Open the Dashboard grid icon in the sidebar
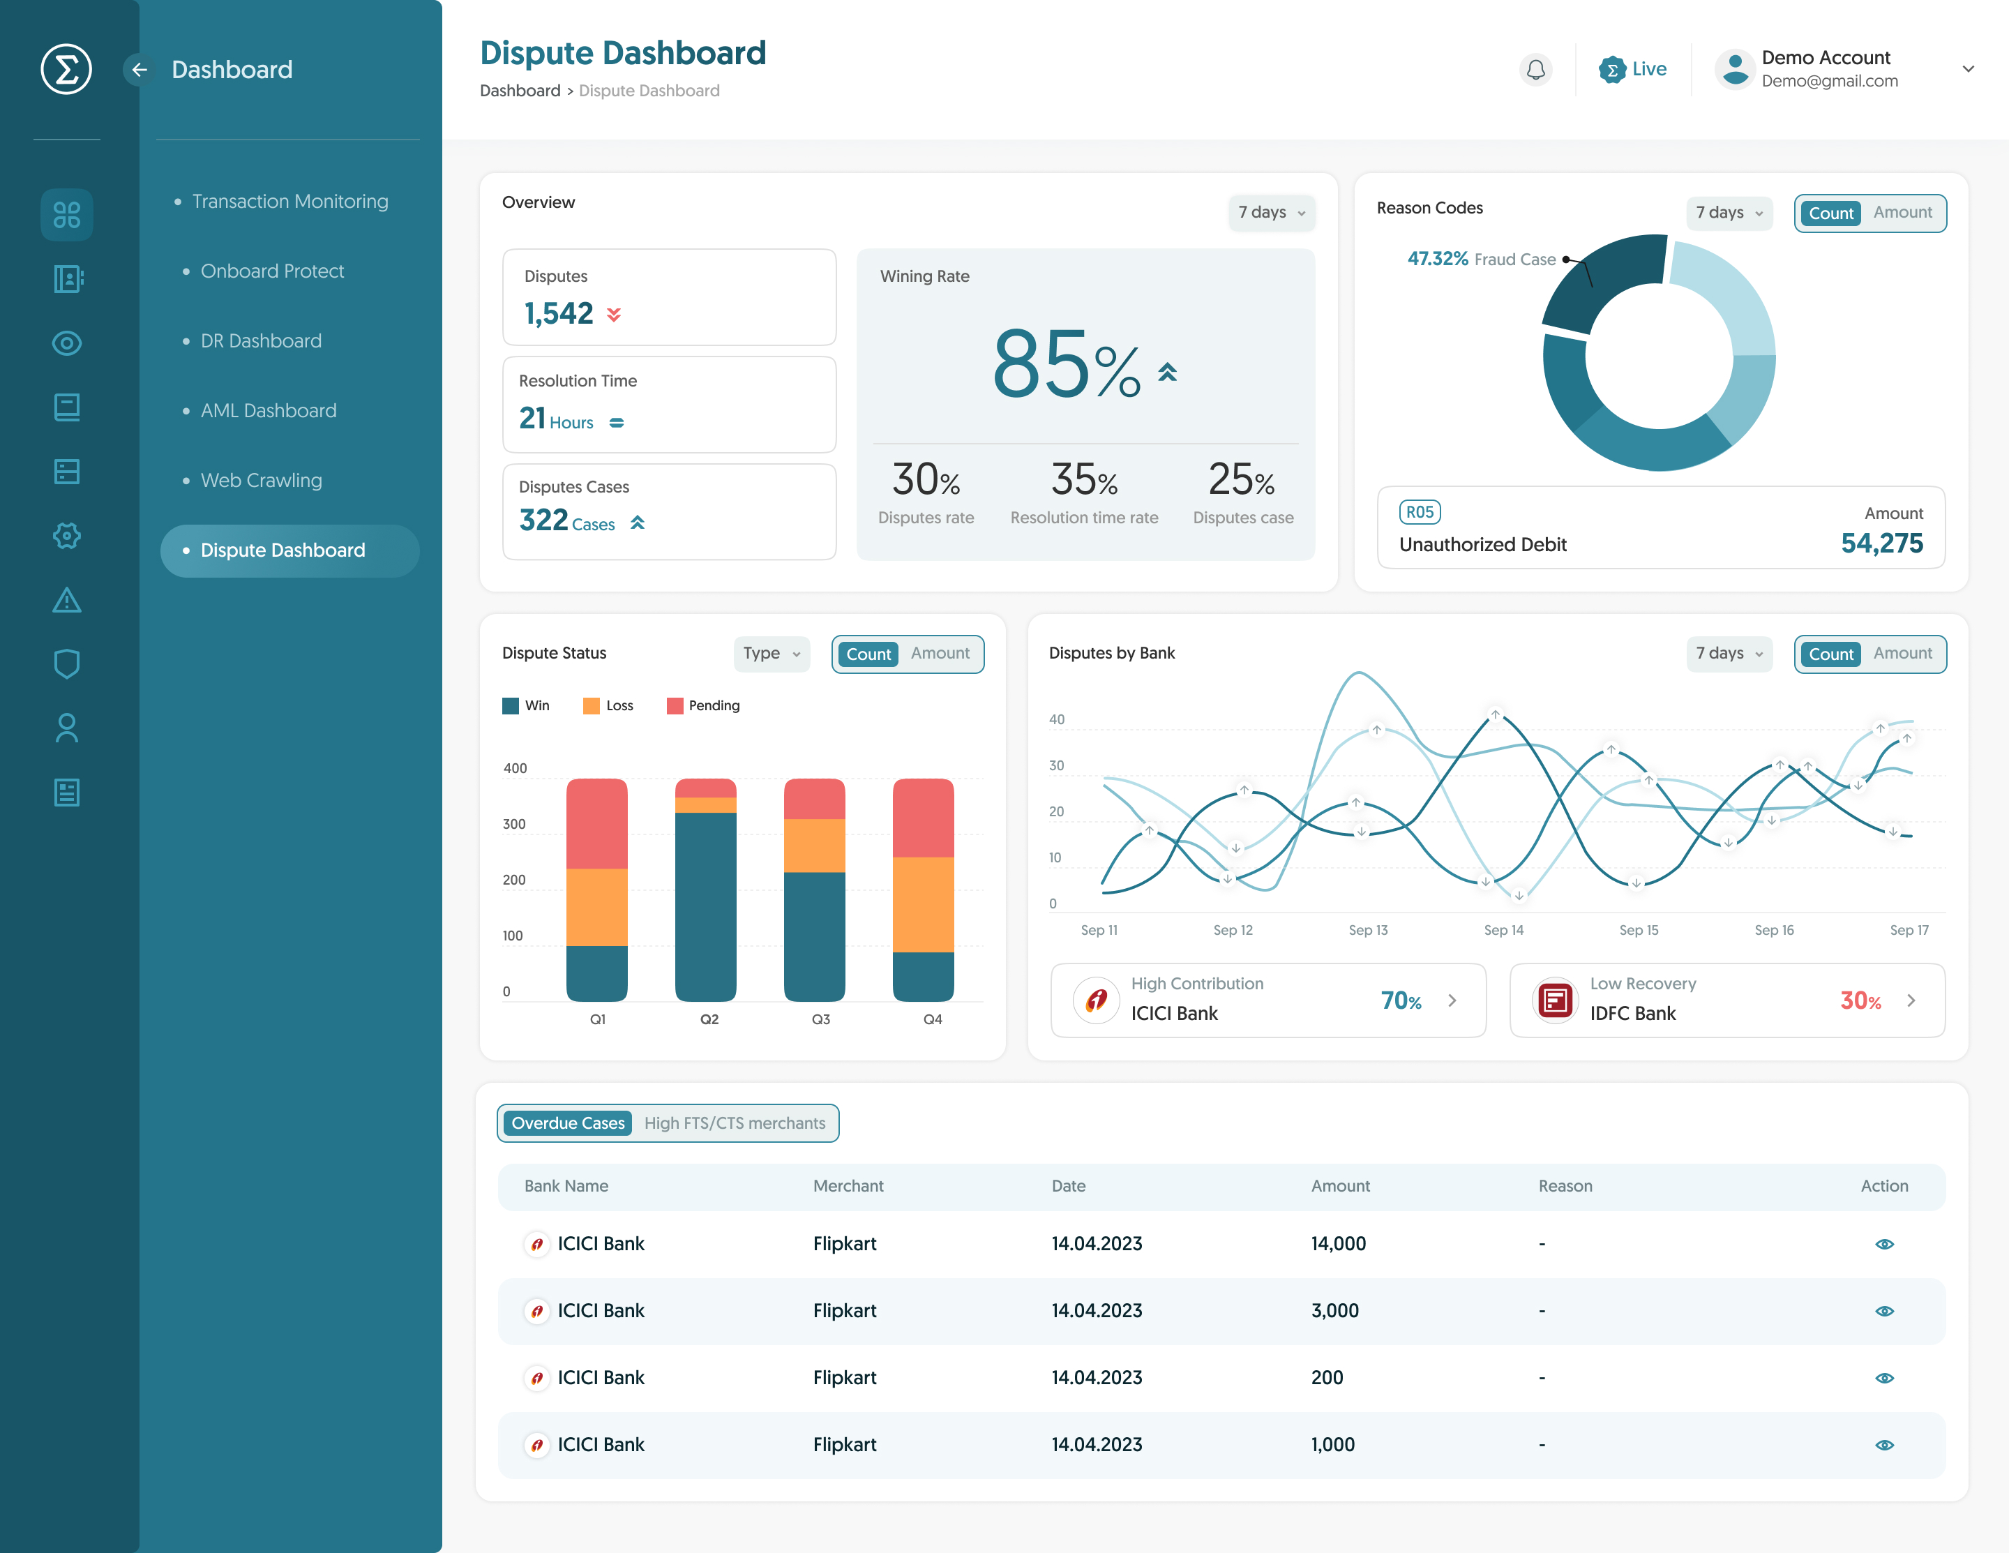This screenshot has height=1553, width=2009. 66,213
